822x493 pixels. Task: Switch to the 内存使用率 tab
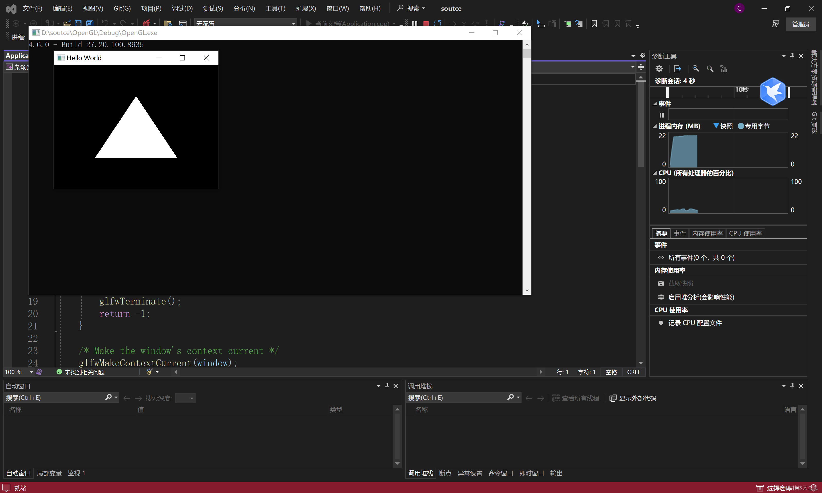click(x=707, y=233)
